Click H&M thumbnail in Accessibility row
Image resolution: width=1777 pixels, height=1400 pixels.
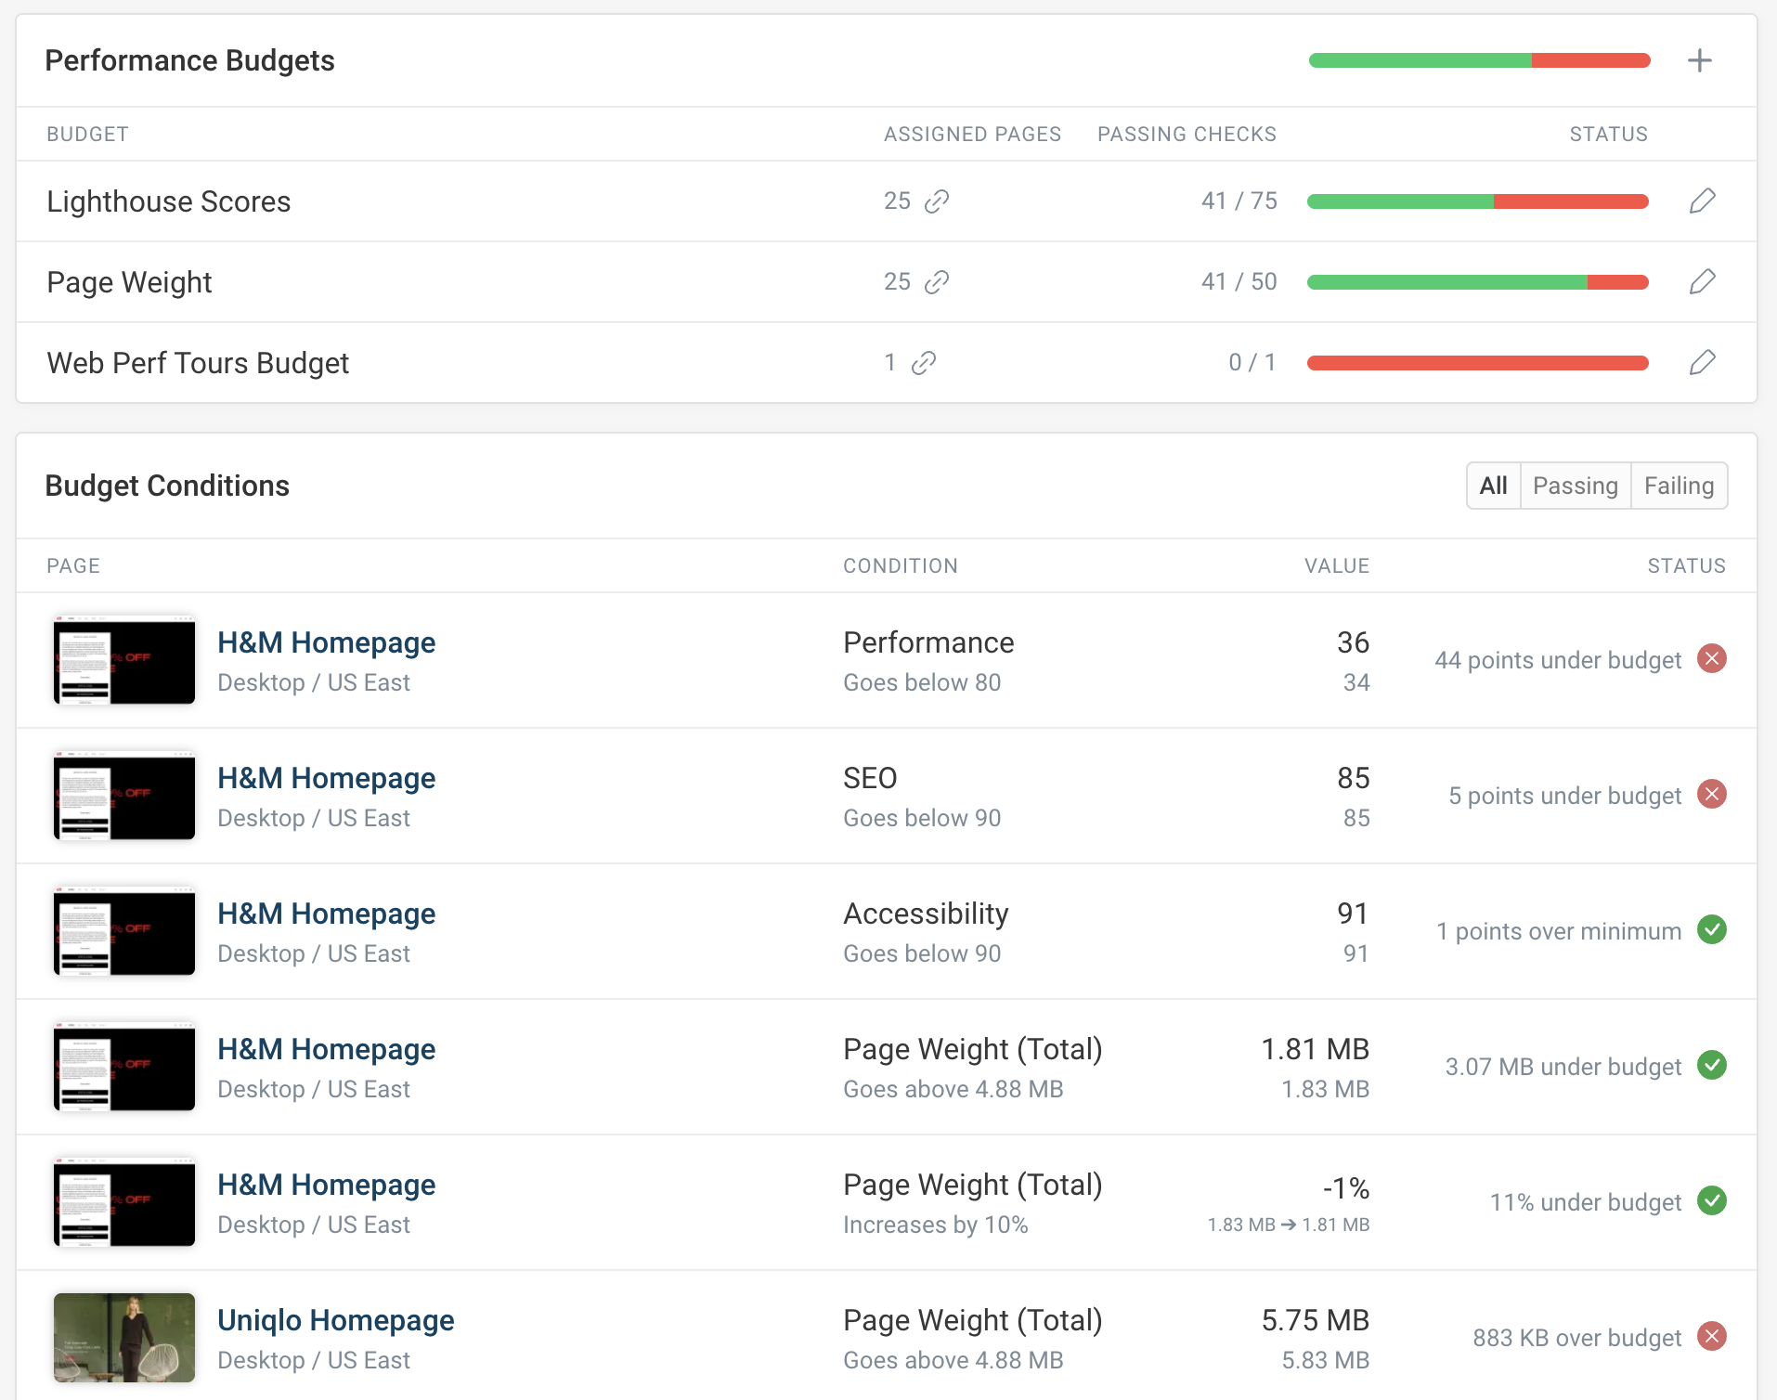124,931
